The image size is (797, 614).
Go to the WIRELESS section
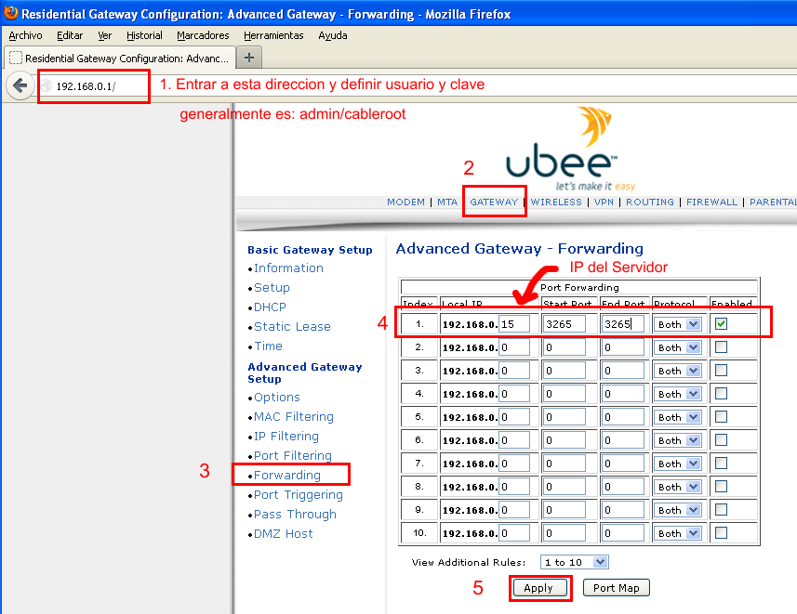pos(556,202)
